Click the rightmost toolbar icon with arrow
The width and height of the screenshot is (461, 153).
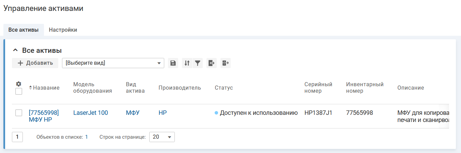click(225, 63)
